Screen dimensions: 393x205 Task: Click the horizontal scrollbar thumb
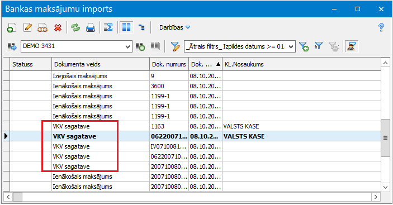pos(17,197)
